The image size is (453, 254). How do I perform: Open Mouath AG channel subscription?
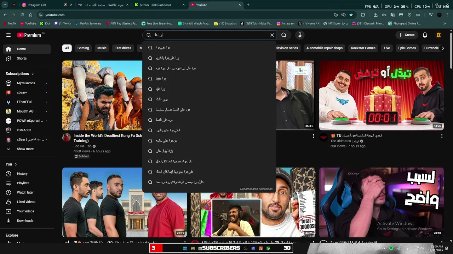coord(27,111)
